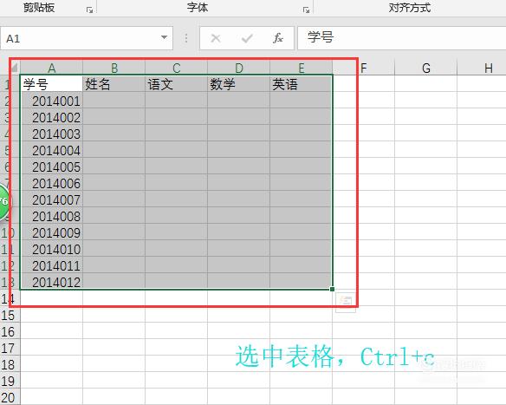Select row 14 header
The width and height of the screenshot is (506, 405).
pos(10,298)
